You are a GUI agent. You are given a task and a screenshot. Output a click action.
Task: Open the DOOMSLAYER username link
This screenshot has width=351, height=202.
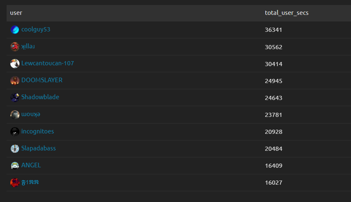(x=42, y=80)
